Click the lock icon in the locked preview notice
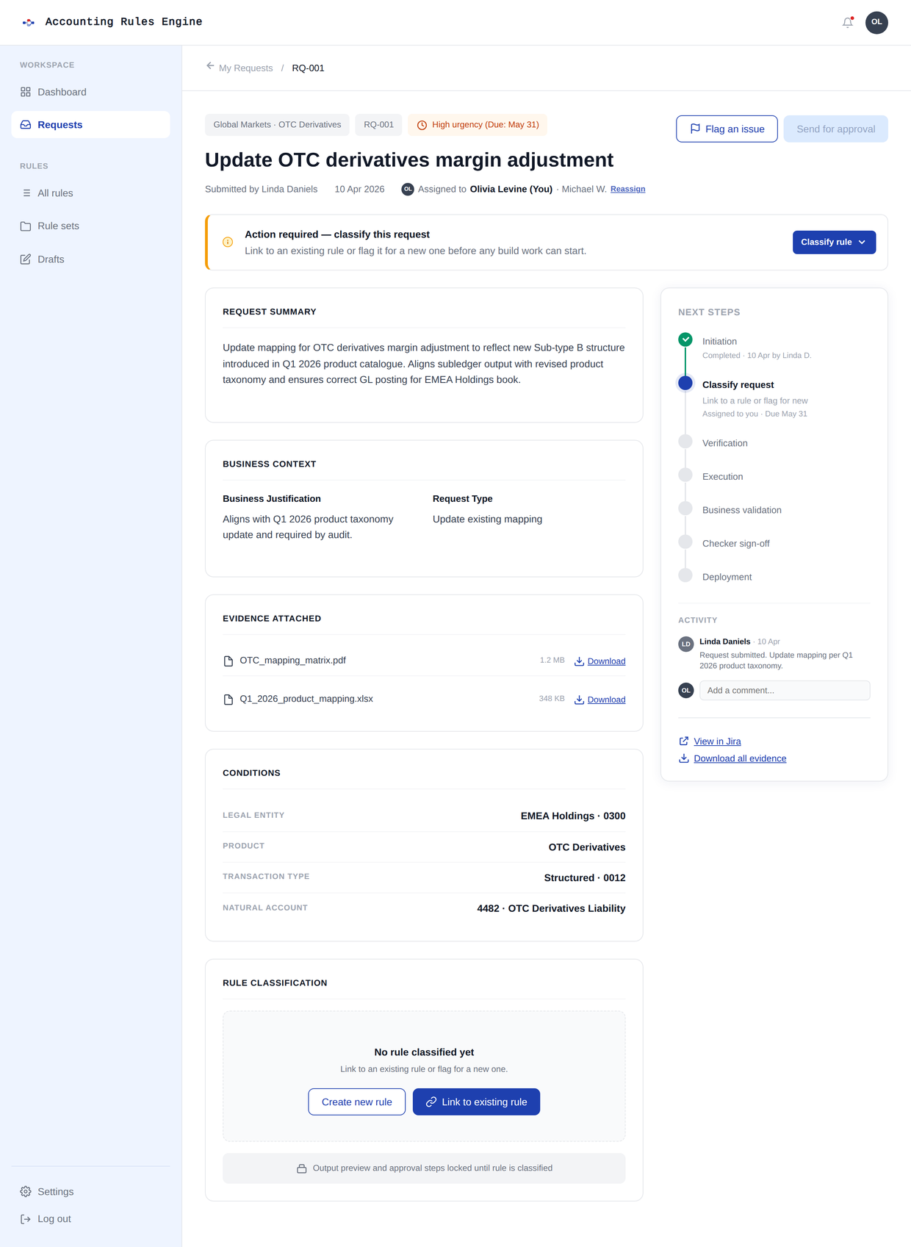This screenshot has width=911, height=1247. [x=301, y=1168]
